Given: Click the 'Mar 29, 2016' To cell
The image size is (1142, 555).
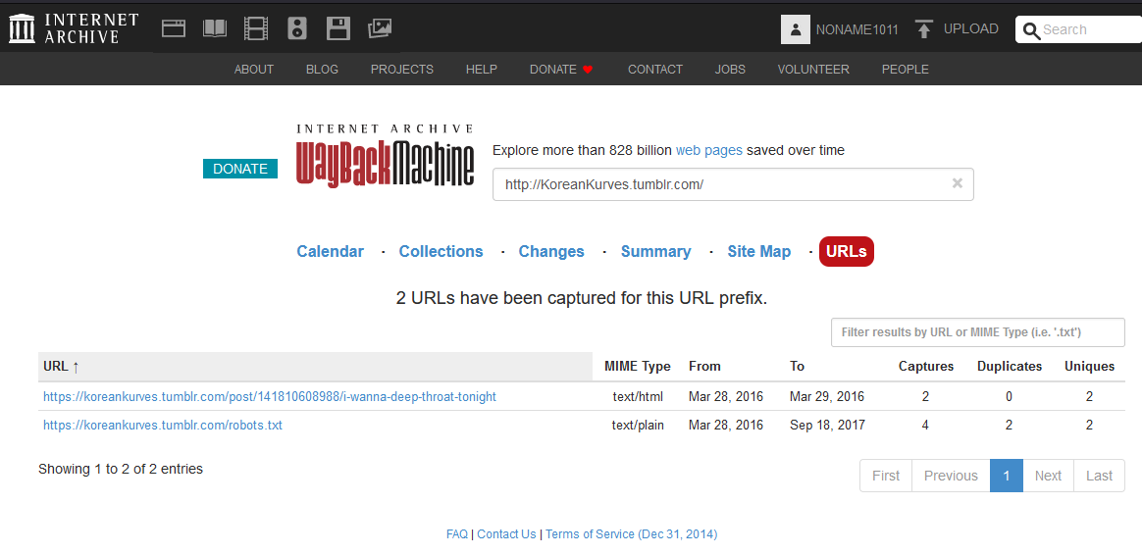Looking at the screenshot, I should coord(827,397).
